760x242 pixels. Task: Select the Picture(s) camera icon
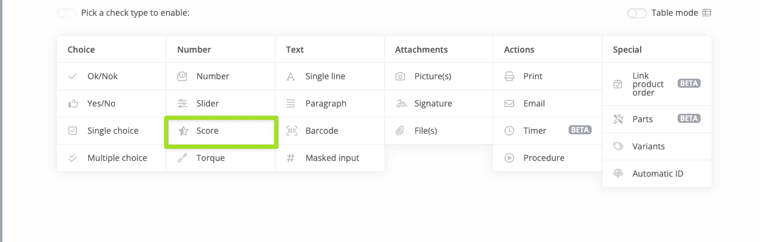click(x=400, y=76)
